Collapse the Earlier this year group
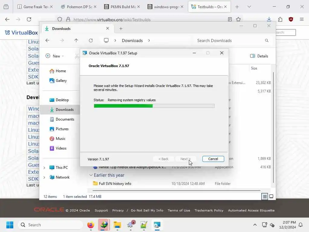This screenshot has height=232, width=309. [91, 175]
